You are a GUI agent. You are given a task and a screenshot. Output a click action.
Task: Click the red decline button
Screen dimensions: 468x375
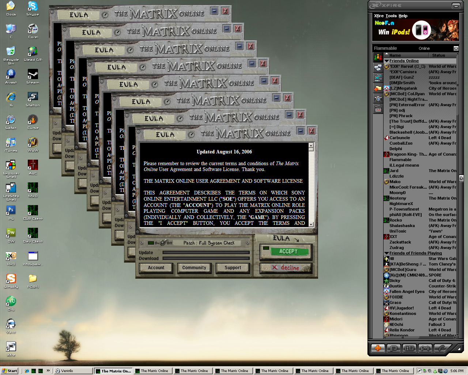286,268
